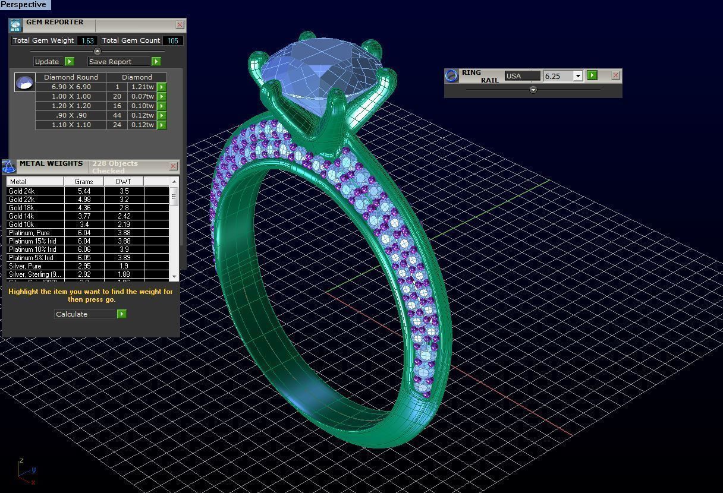Select the Gold 24k row
The width and height of the screenshot is (723, 493).
pos(87,191)
